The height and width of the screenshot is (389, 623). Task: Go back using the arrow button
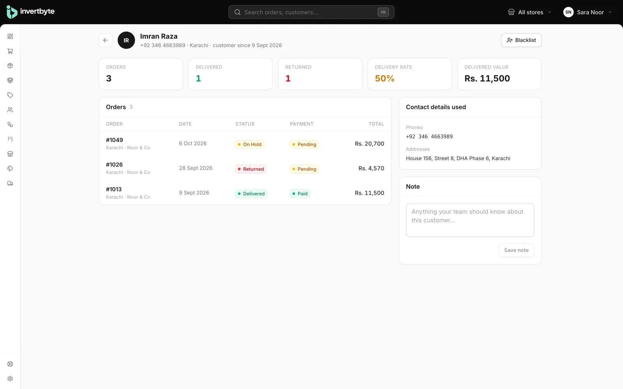[106, 40]
